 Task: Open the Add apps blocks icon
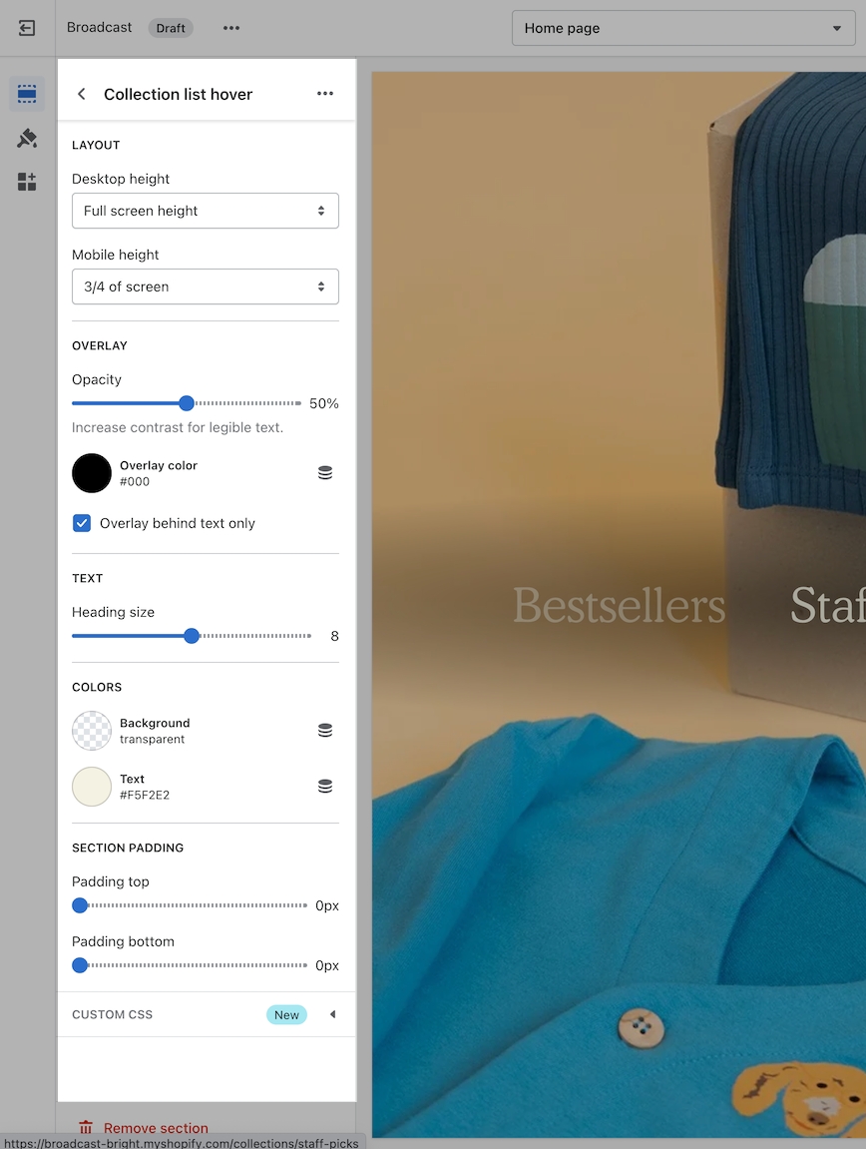(27, 182)
